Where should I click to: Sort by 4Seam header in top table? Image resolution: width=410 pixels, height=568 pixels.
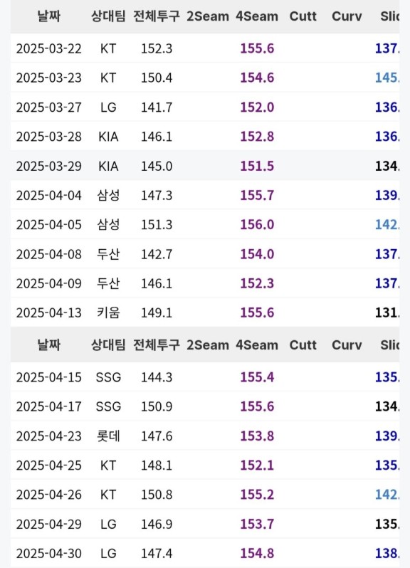click(257, 16)
